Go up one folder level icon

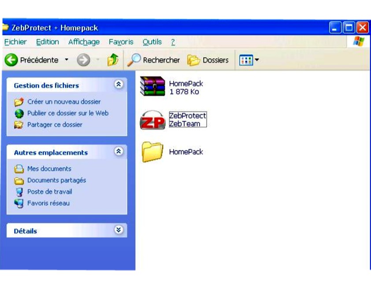(113, 60)
